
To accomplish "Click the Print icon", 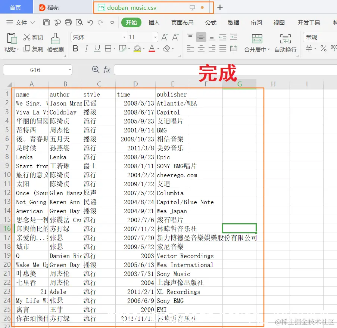I will coord(68,22).
